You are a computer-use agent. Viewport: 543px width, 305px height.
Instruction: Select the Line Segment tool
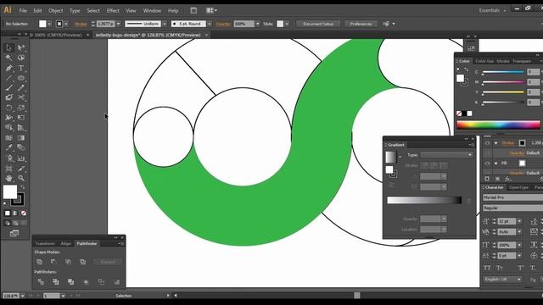pos(9,78)
